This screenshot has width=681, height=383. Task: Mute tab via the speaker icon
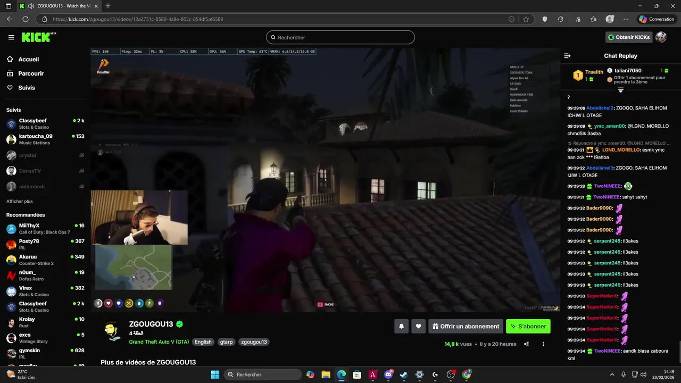[x=31, y=6]
